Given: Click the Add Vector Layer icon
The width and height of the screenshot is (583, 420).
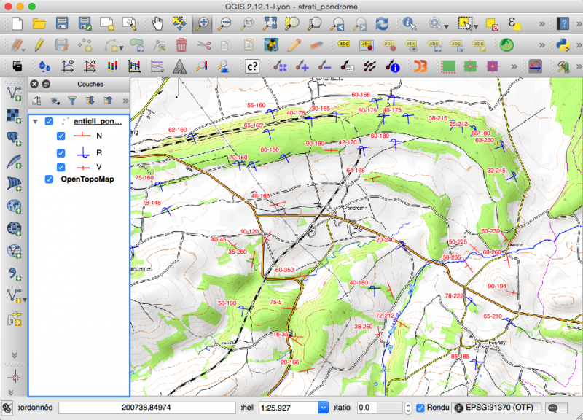Looking at the screenshot, I should tap(14, 93).
